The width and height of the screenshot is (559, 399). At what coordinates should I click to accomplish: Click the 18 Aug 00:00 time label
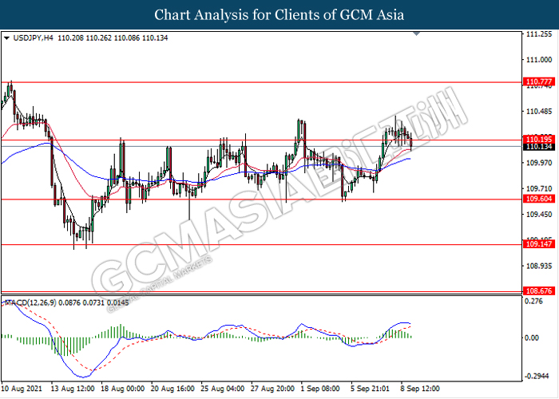(122, 389)
